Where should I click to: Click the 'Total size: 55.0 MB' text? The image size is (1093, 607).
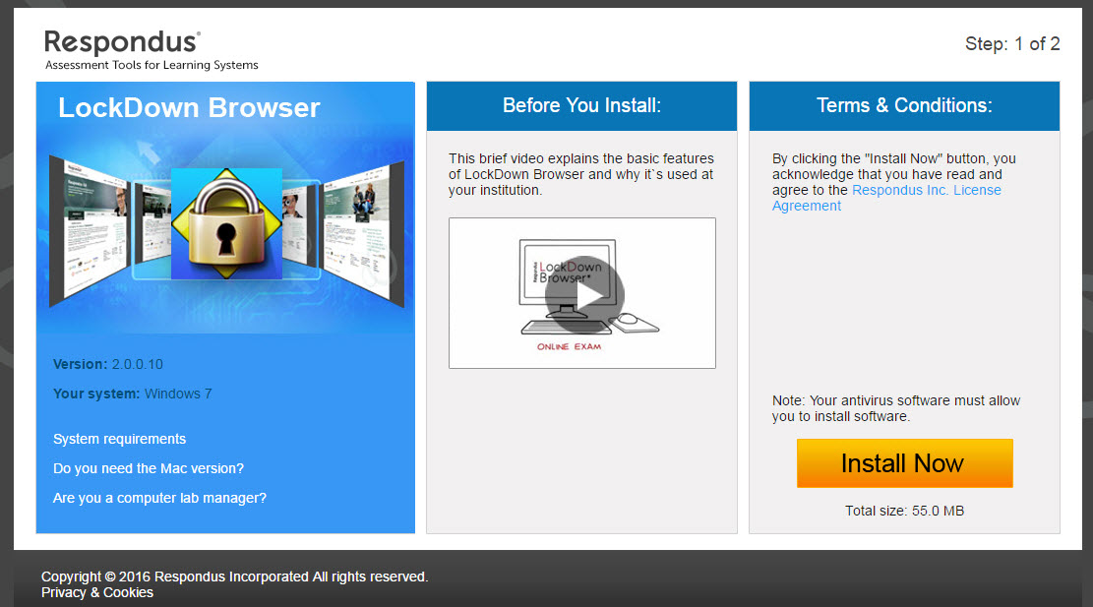coord(904,511)
